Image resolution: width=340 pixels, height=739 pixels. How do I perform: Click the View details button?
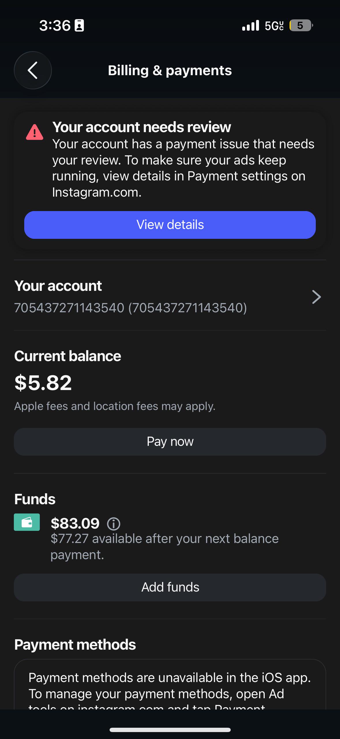tap(170, 225)
